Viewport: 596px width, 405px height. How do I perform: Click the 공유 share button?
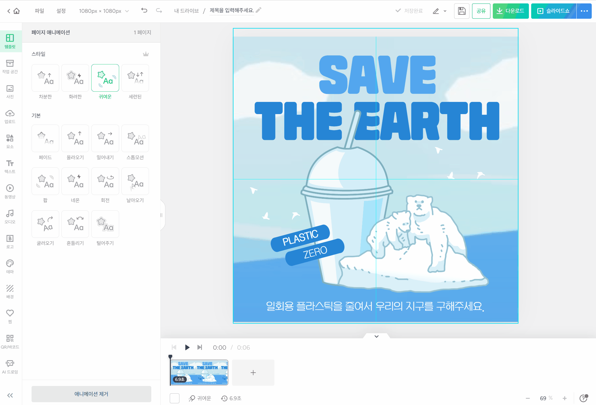(x=481, y=11)
